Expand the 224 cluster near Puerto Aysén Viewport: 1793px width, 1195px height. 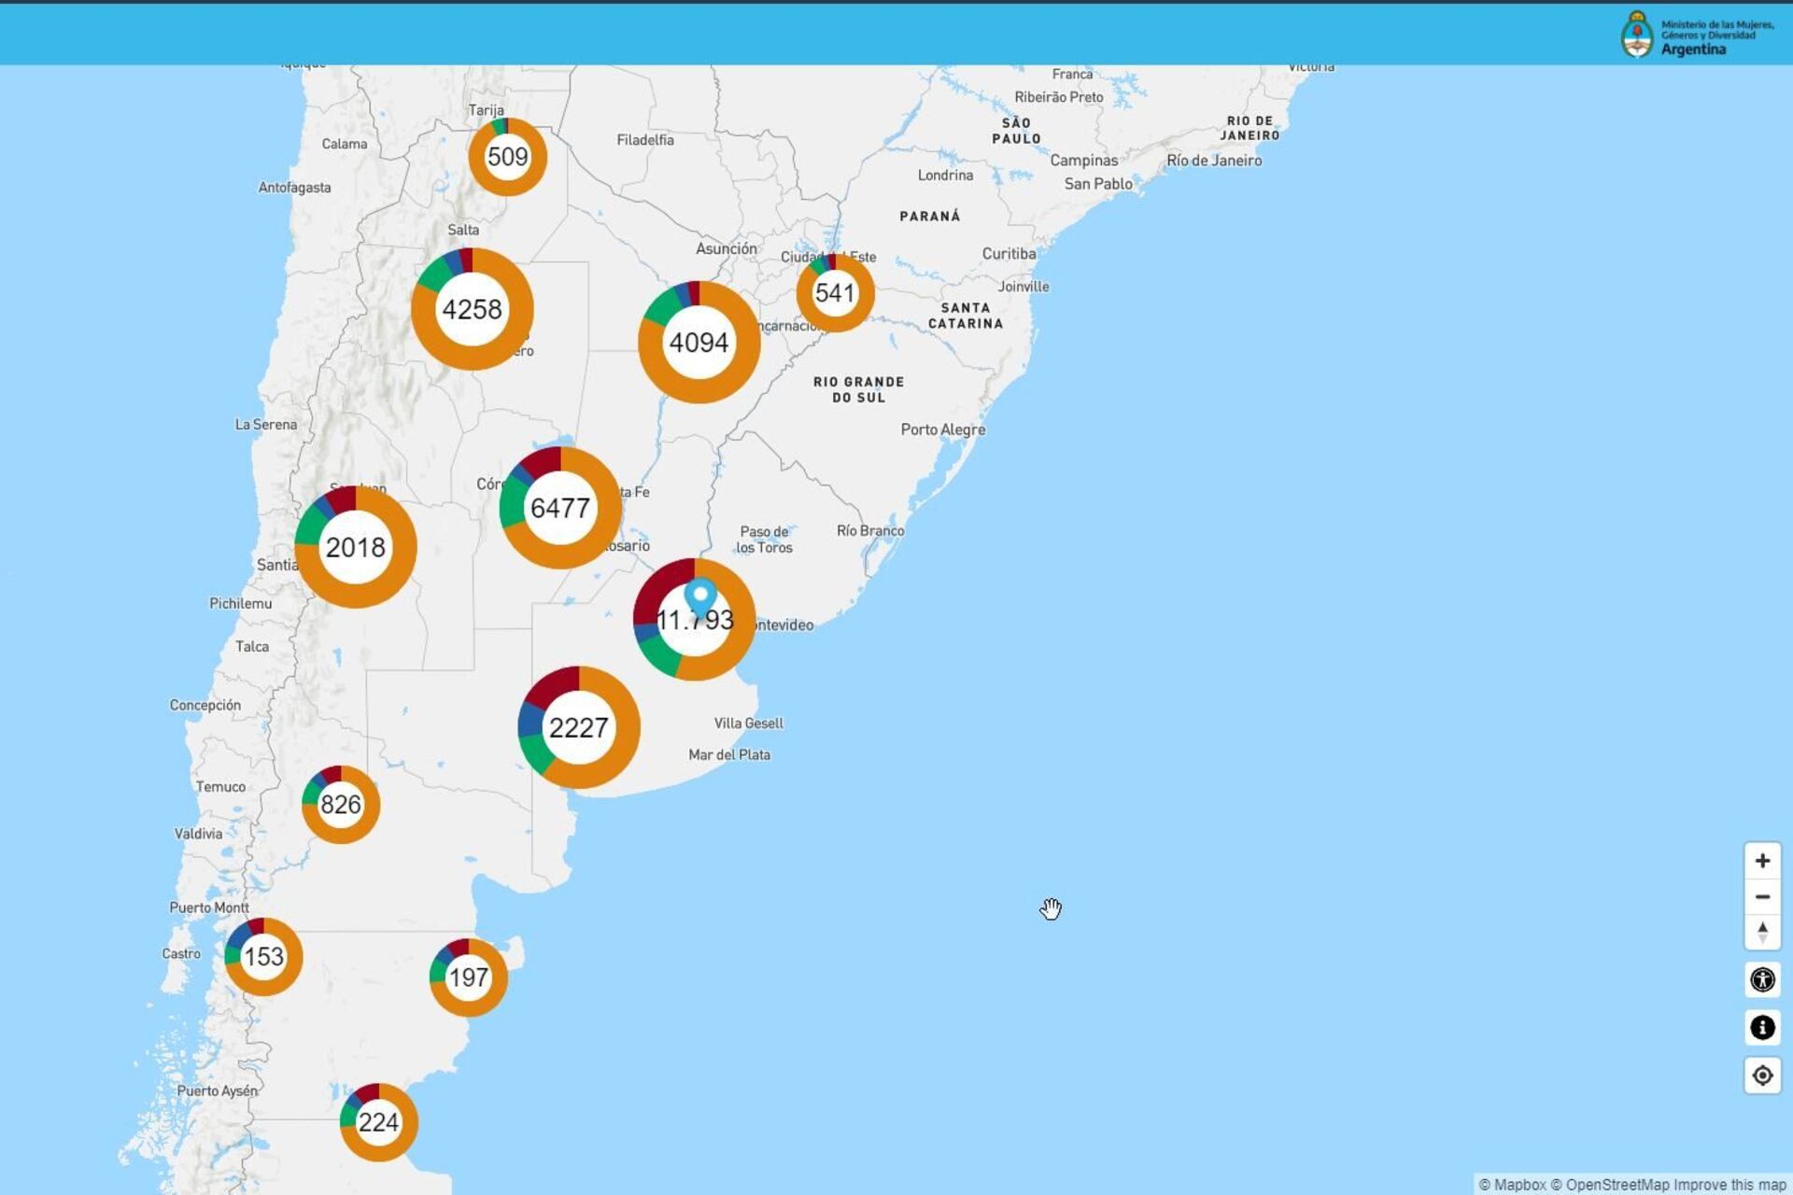pos(378,1122)
